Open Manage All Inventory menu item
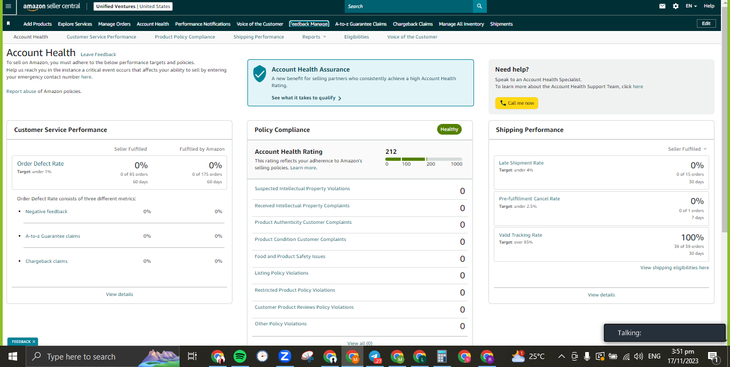This screenshot has width=730, height=367. pos(461,24)
